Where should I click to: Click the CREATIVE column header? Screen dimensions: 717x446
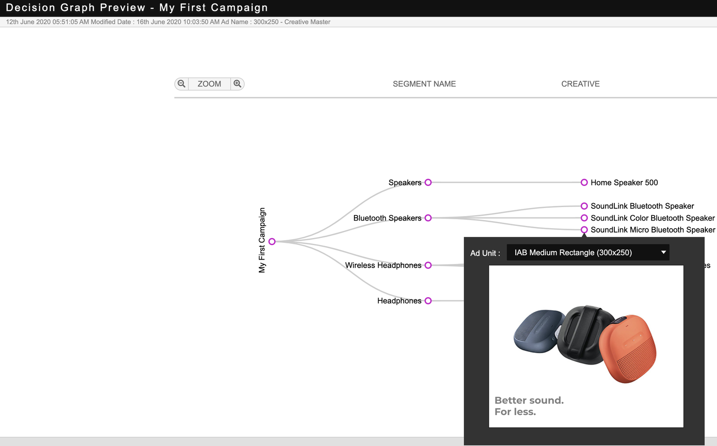580,84
